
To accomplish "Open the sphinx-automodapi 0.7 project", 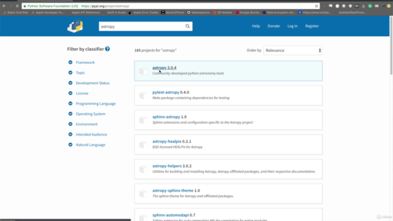I will point(174,215).
